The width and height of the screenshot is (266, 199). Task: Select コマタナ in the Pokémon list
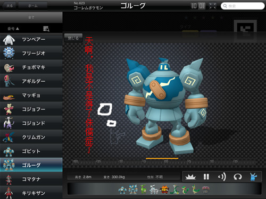pyautogui.click(x=31, y=179)
